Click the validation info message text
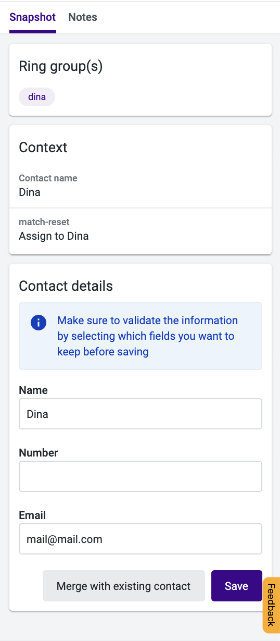This screenshot has width=280, height=641. [148, 336]
